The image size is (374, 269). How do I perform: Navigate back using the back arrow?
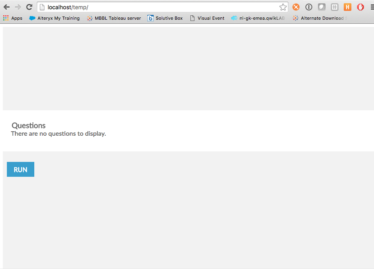pyautogui.click(x=6, y=7)
